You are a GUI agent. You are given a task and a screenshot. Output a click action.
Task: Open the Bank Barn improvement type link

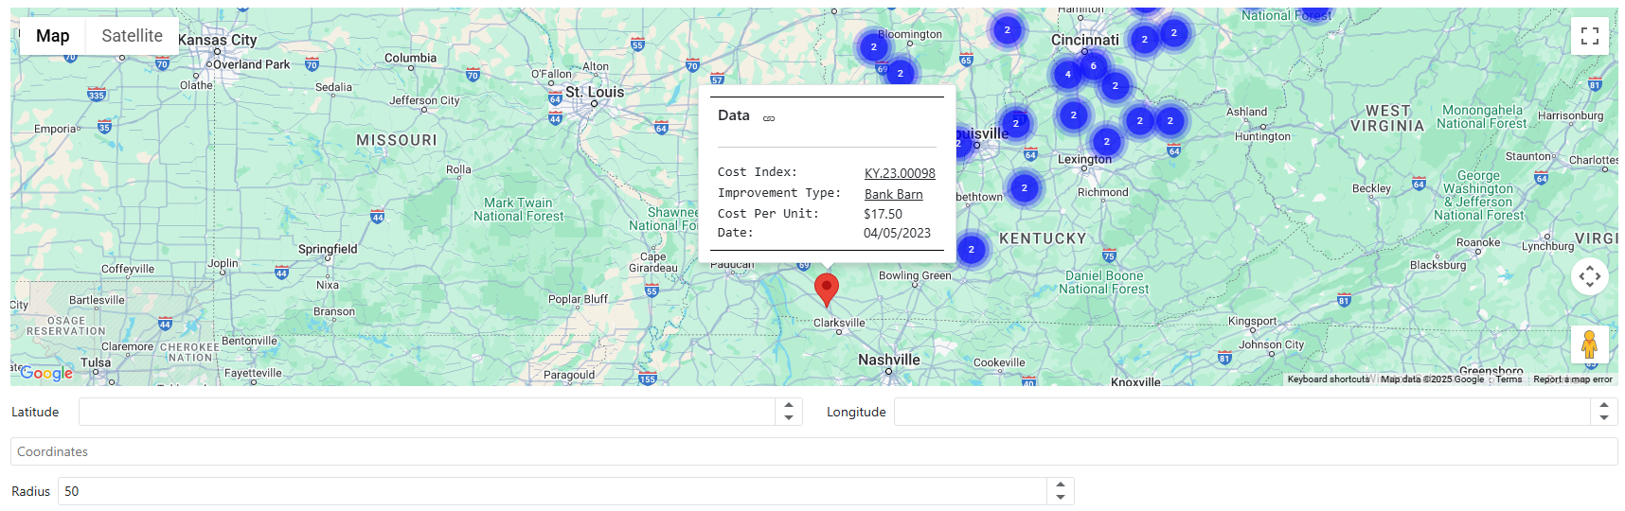(893, 194)
